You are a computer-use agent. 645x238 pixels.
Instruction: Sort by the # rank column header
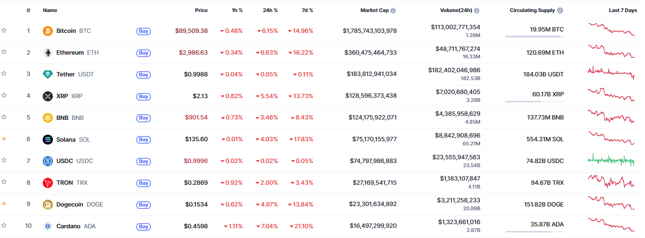(x=28, y=10)
